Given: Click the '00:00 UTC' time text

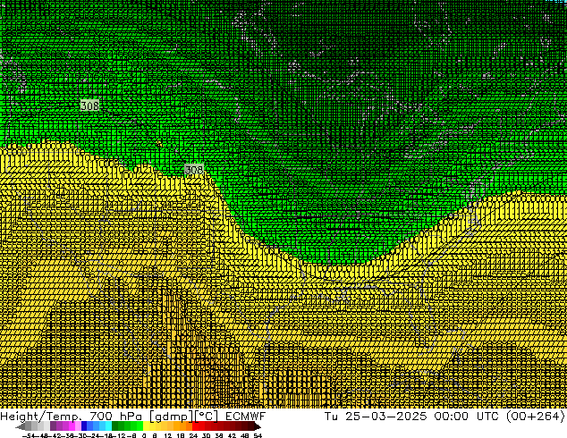Looking at the screenshot, I should point(469,417).
